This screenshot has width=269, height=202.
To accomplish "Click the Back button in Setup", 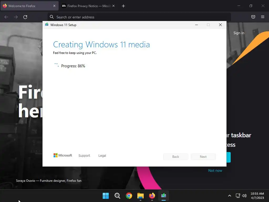I will pyautogui.click(x=175, y=157).
